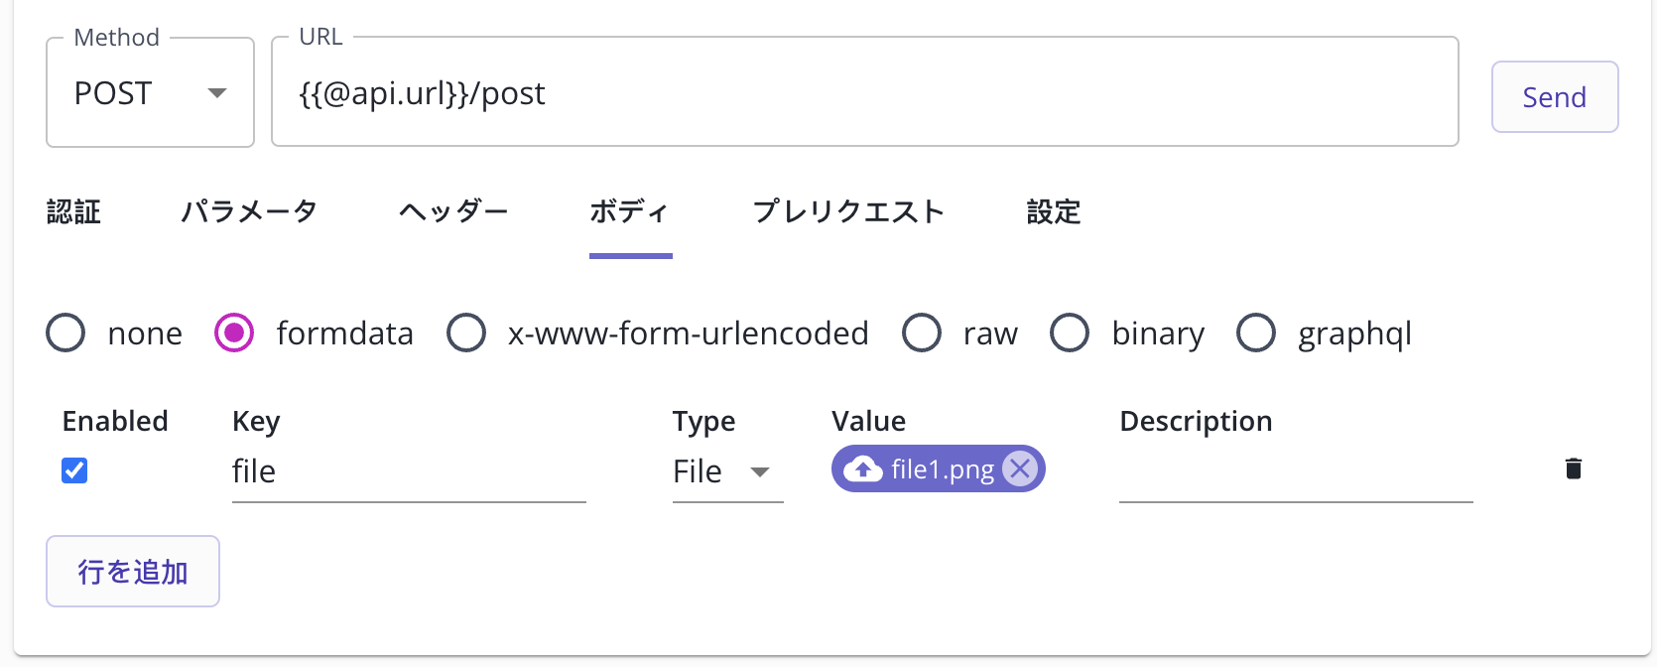Click the URL field with {{@api.url}}/post
The height and width of the screenshot is (667, 1657).
[864, 92]
